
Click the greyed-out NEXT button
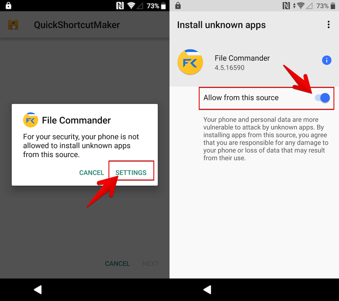pyautogui.click(x=151, y=263)
